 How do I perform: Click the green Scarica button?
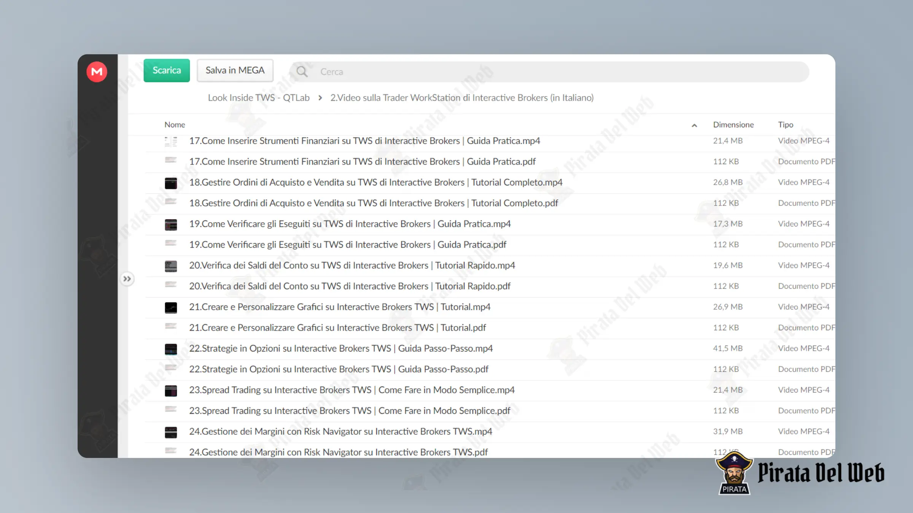point(167,70)
